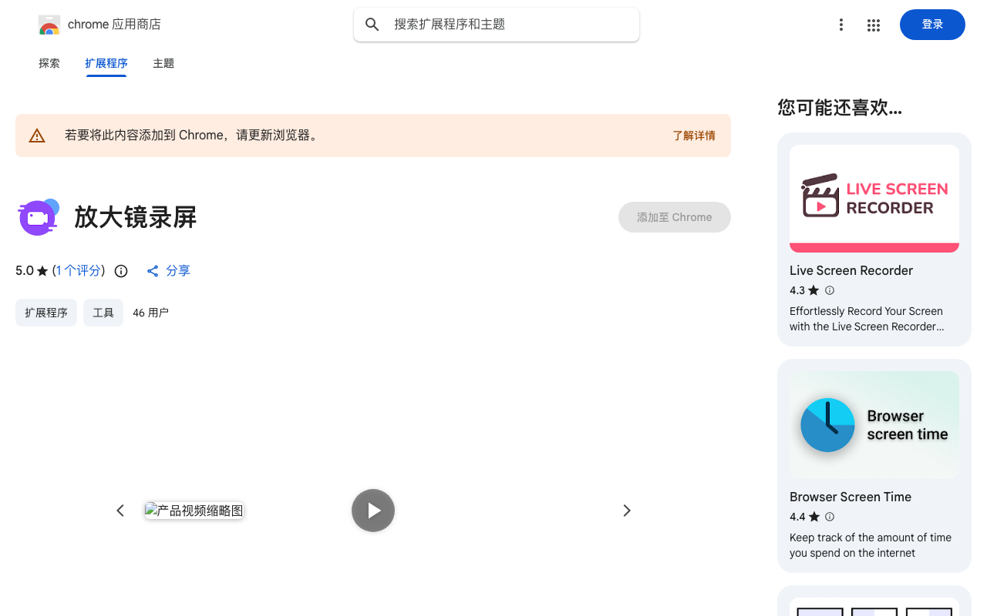Click the 登录 sign-in button
Image resolution: width=987 pixels, height=616 pixels.
[932, 25]
